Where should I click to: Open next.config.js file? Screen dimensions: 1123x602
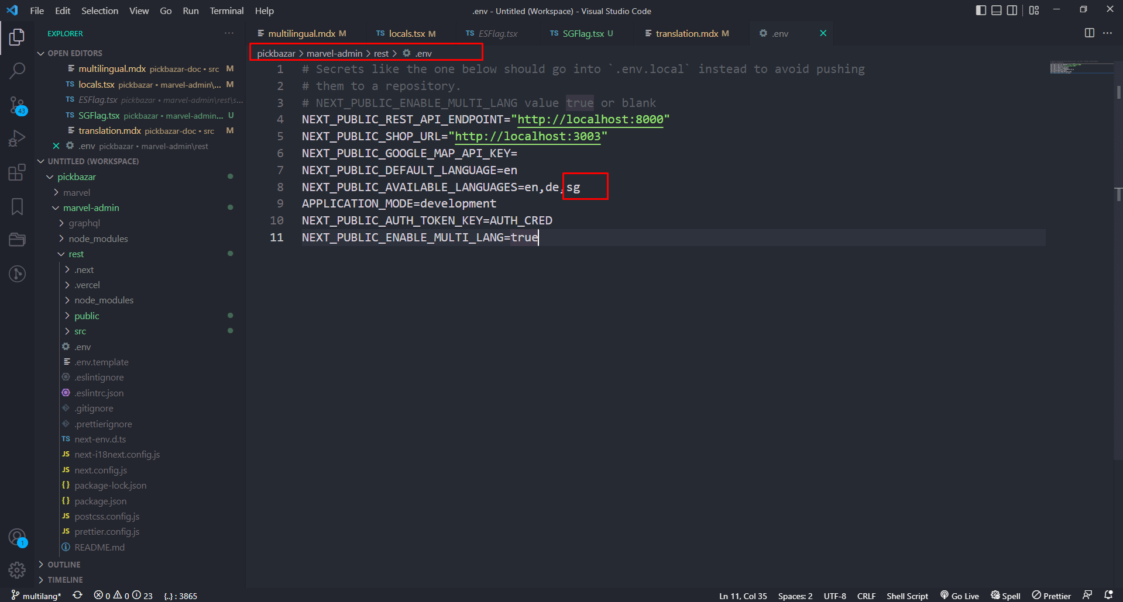coord(101,470)
